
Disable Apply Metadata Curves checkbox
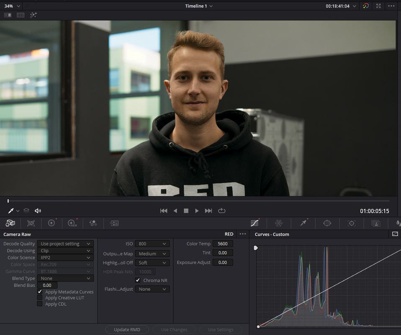(x=40, y=291)
